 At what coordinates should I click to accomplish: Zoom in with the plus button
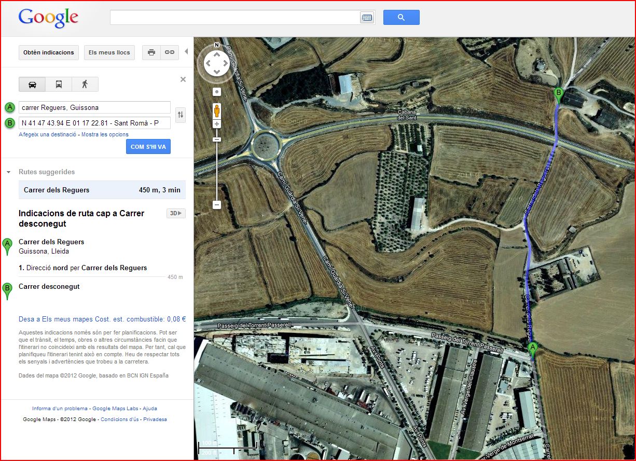(x=217, y=124)
